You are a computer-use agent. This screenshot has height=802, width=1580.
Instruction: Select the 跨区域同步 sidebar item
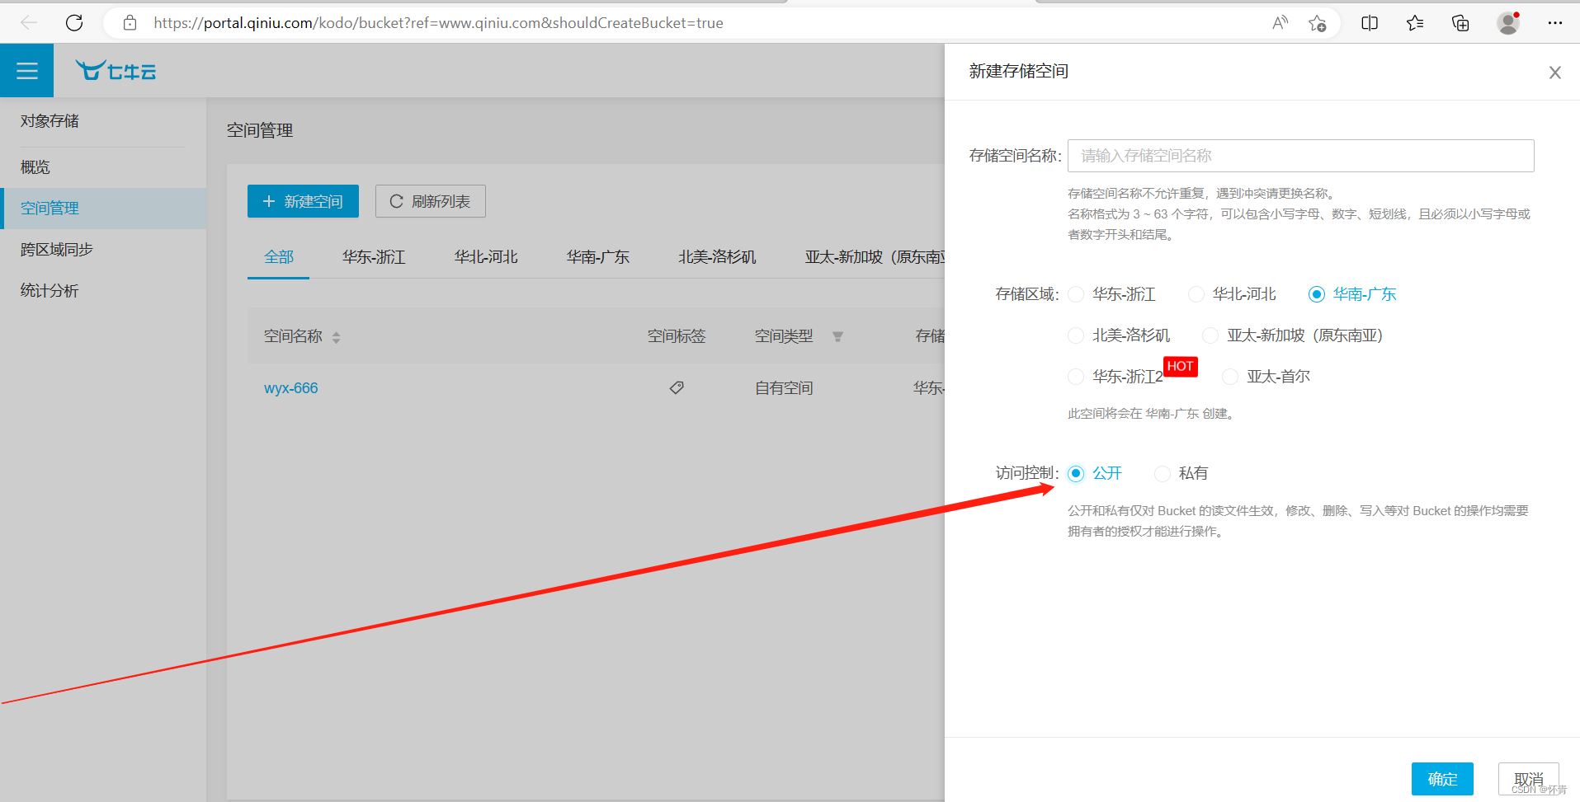click(x=55, y=249)
